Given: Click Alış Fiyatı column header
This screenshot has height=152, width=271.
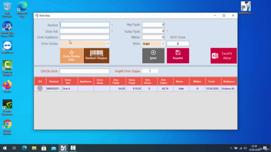Looking at the screenshot, I should point(118,81).
